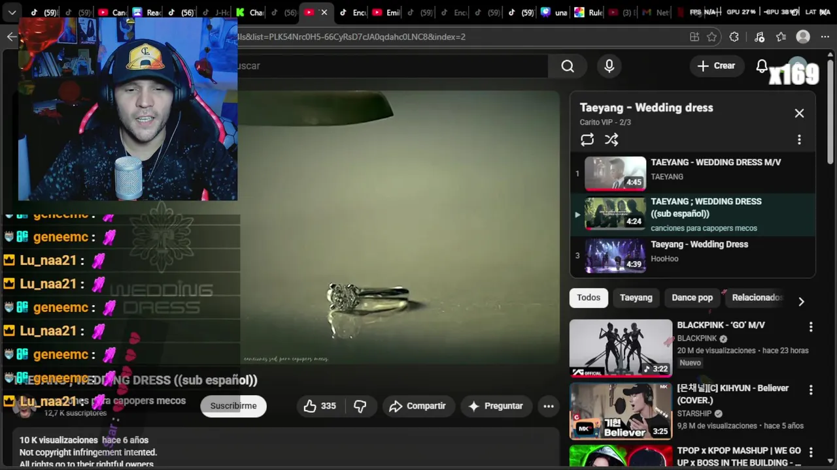
Task: Click the Crear button
Action: click(717, 66)
